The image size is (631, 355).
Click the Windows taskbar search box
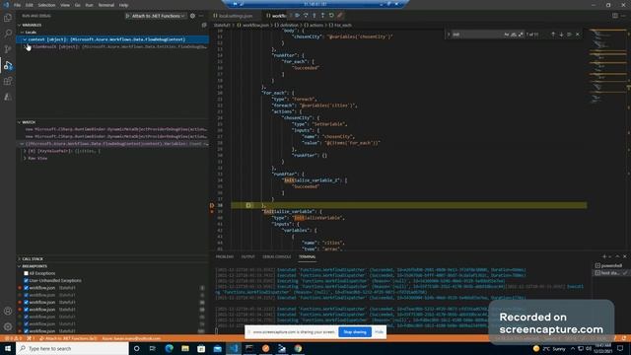[x=72, y=348]
